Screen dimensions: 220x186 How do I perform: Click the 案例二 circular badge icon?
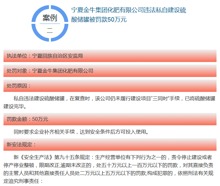coord(50,23)
